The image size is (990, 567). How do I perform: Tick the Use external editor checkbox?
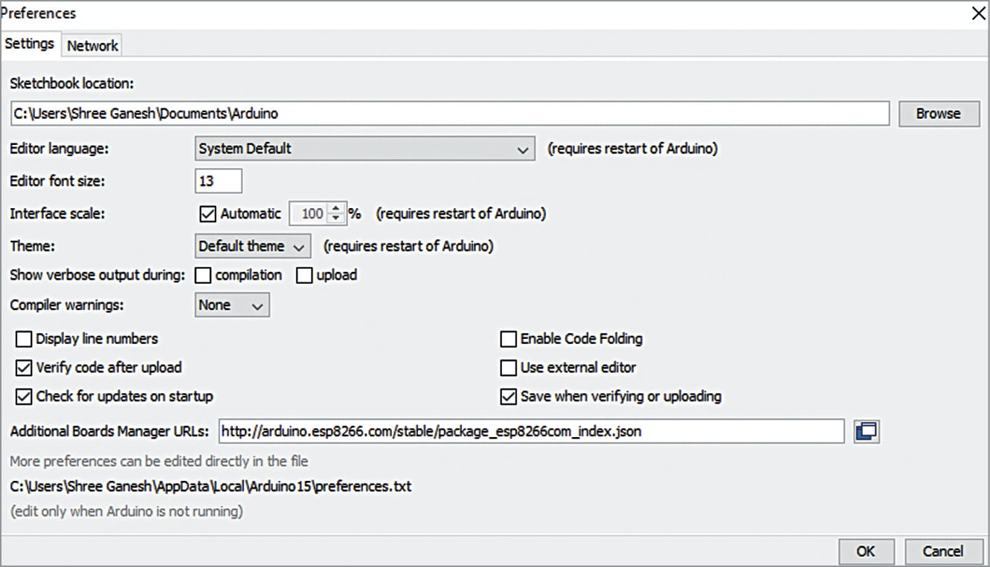(509, 368)
